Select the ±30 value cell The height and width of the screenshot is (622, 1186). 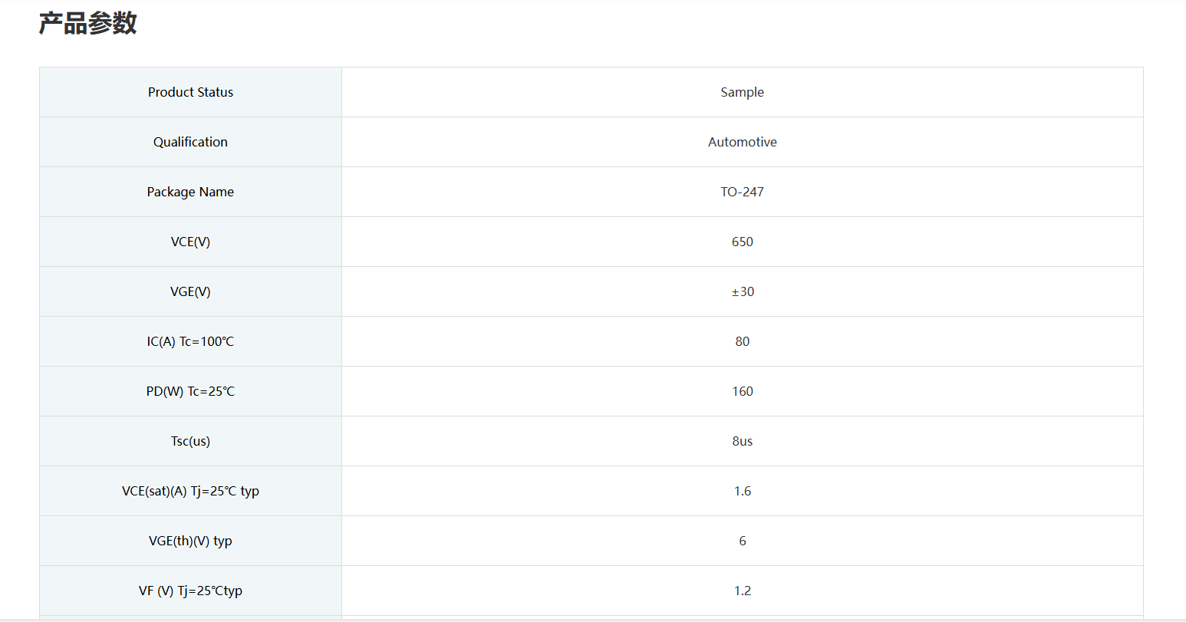tap(742, 291)
